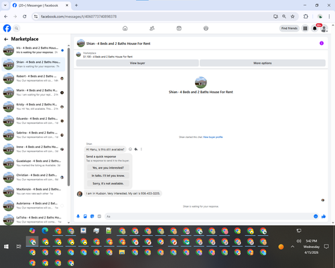The image size is (335, 268).
Task: Reload the page in Chrome
Action: coord(25,17)
